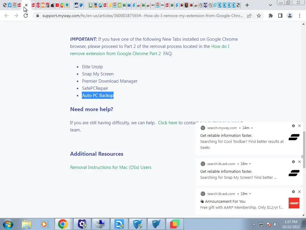
Task: Open settings for search.myway.com notification
Action: (x=293, y=126)
